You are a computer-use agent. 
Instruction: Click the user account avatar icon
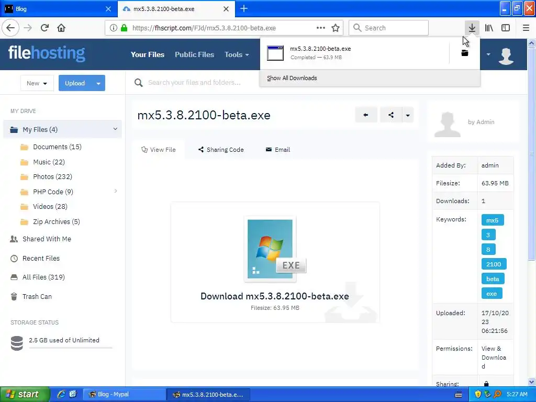click(506, 56)
